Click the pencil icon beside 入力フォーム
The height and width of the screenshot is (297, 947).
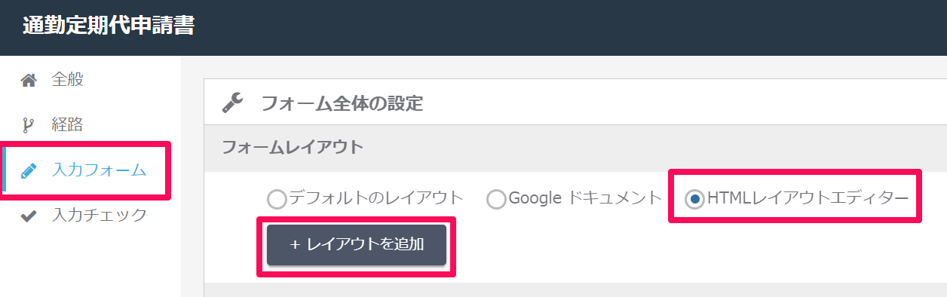pos(28,170)
